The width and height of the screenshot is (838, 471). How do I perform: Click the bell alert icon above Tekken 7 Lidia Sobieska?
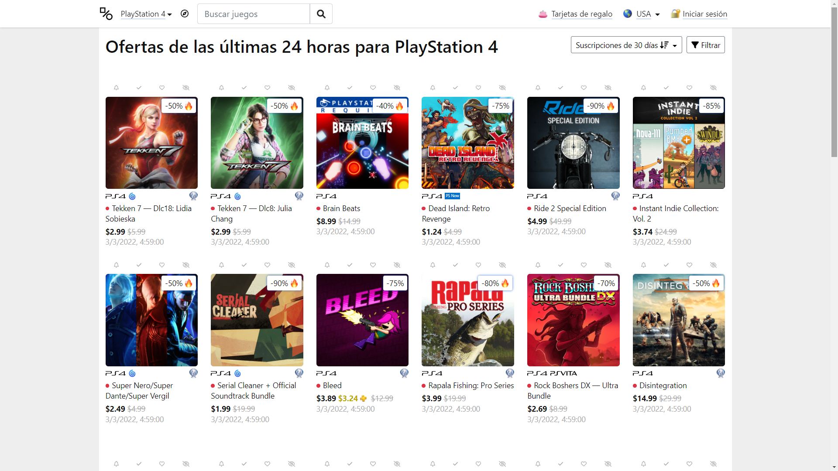pos(116,88)
